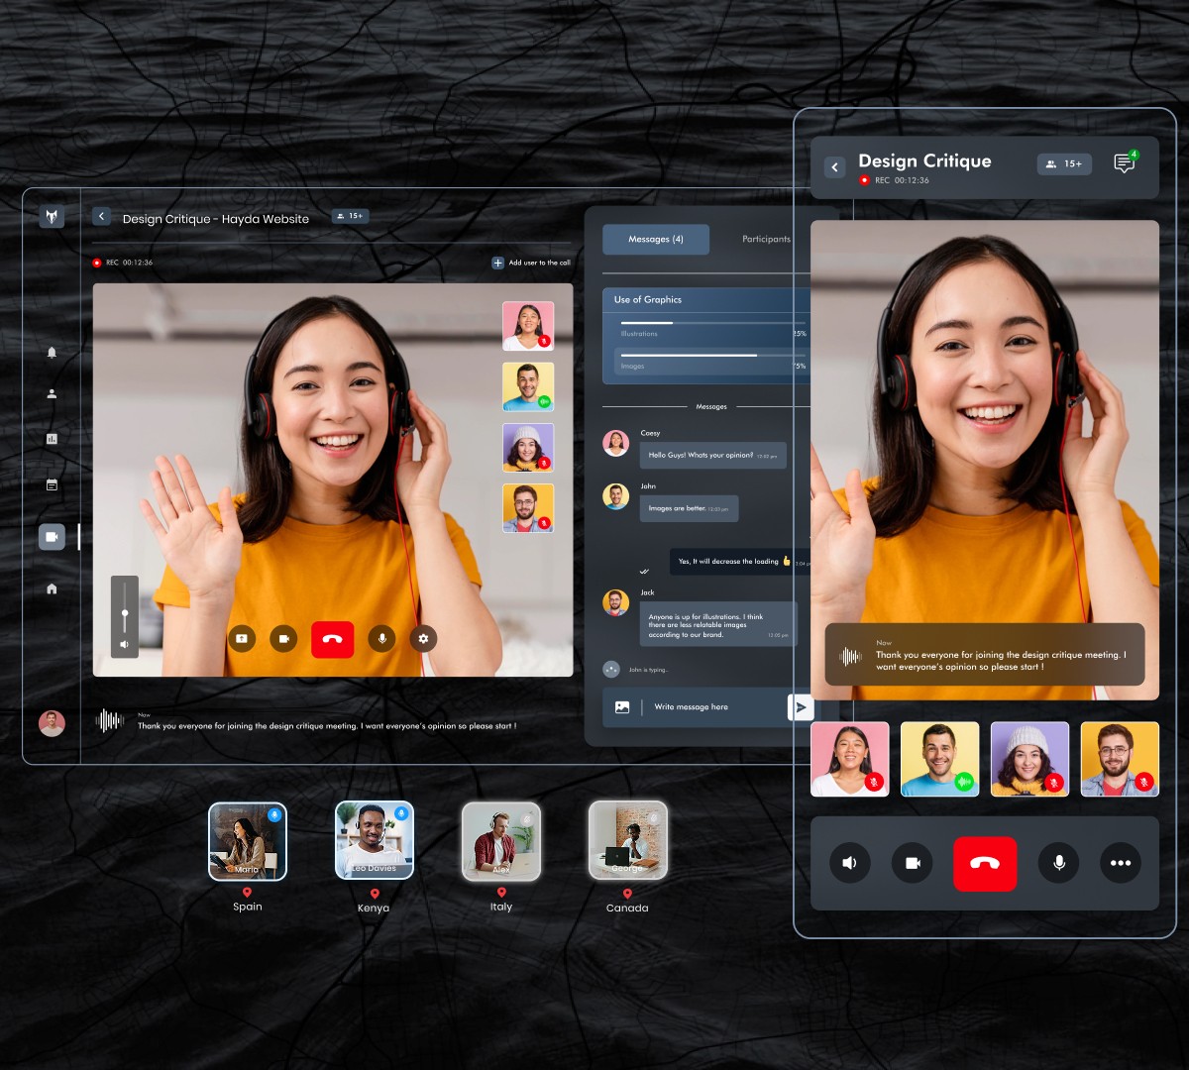The width and height of the screenshot is (1189, 1070).
Task: Click the Kenya location label
Action: 374,908
